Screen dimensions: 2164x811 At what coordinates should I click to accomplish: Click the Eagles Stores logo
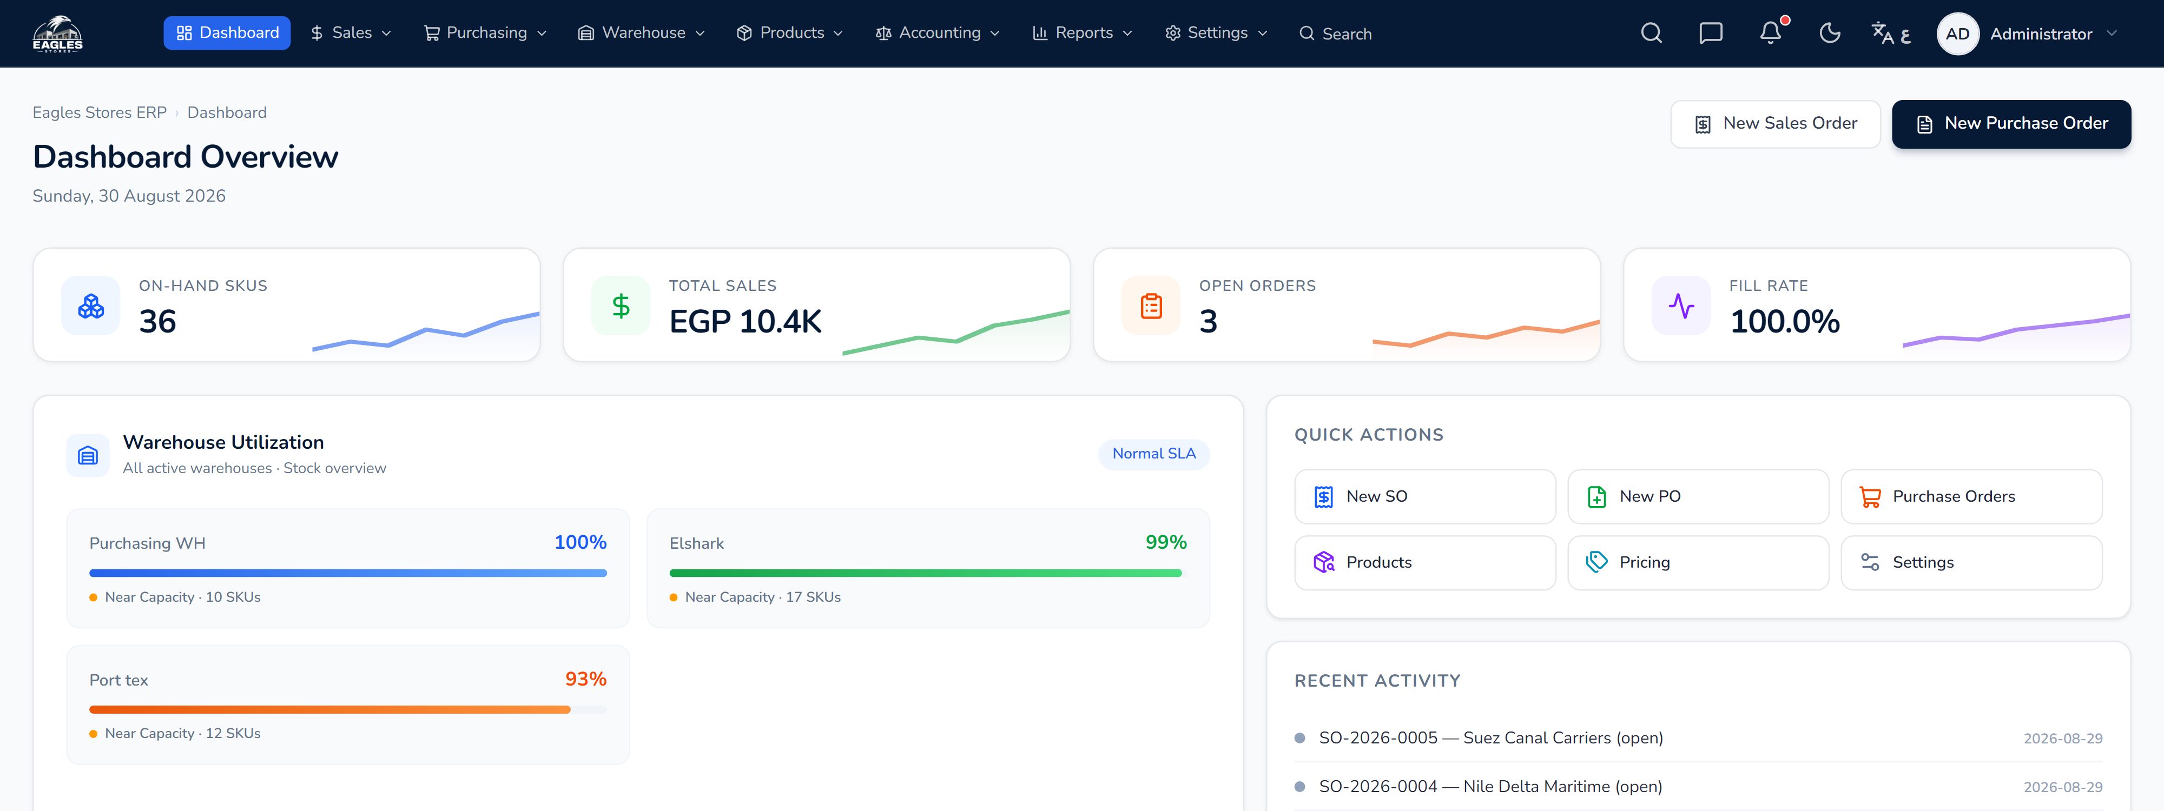coord(57,34)
